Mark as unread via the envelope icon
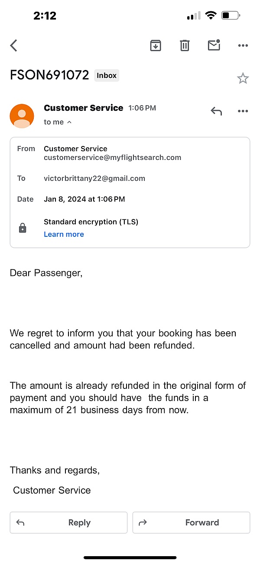The image size is (260, 564). coord(214,45)
